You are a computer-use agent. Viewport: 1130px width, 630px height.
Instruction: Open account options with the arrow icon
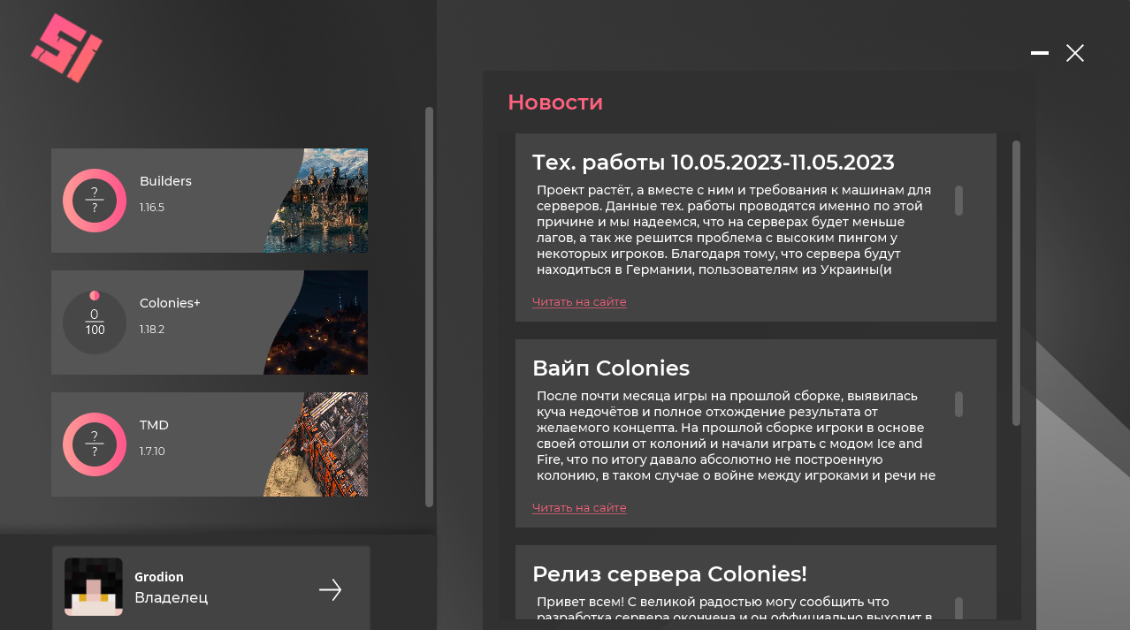[x=331, y=590]
